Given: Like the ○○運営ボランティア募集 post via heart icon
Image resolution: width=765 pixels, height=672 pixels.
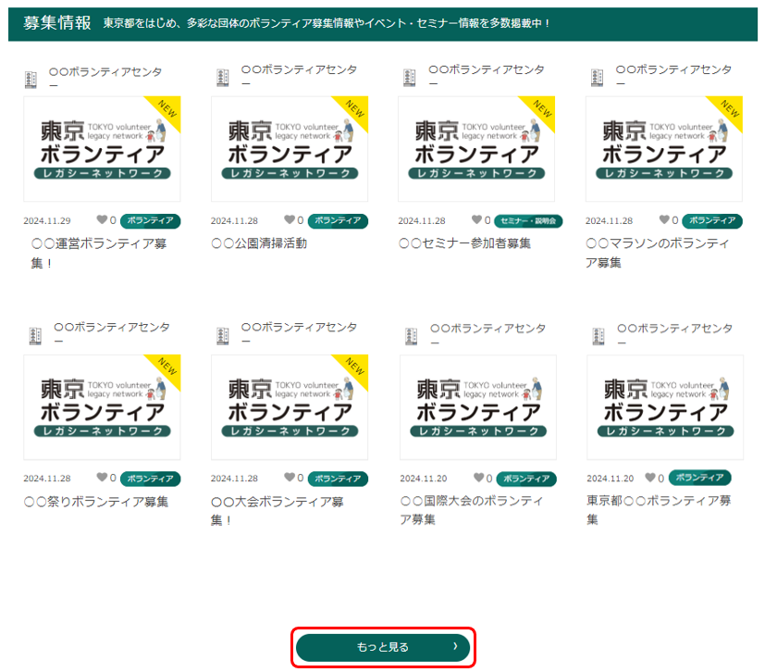Looking at the screenshot, I should [x=102, y=220].
